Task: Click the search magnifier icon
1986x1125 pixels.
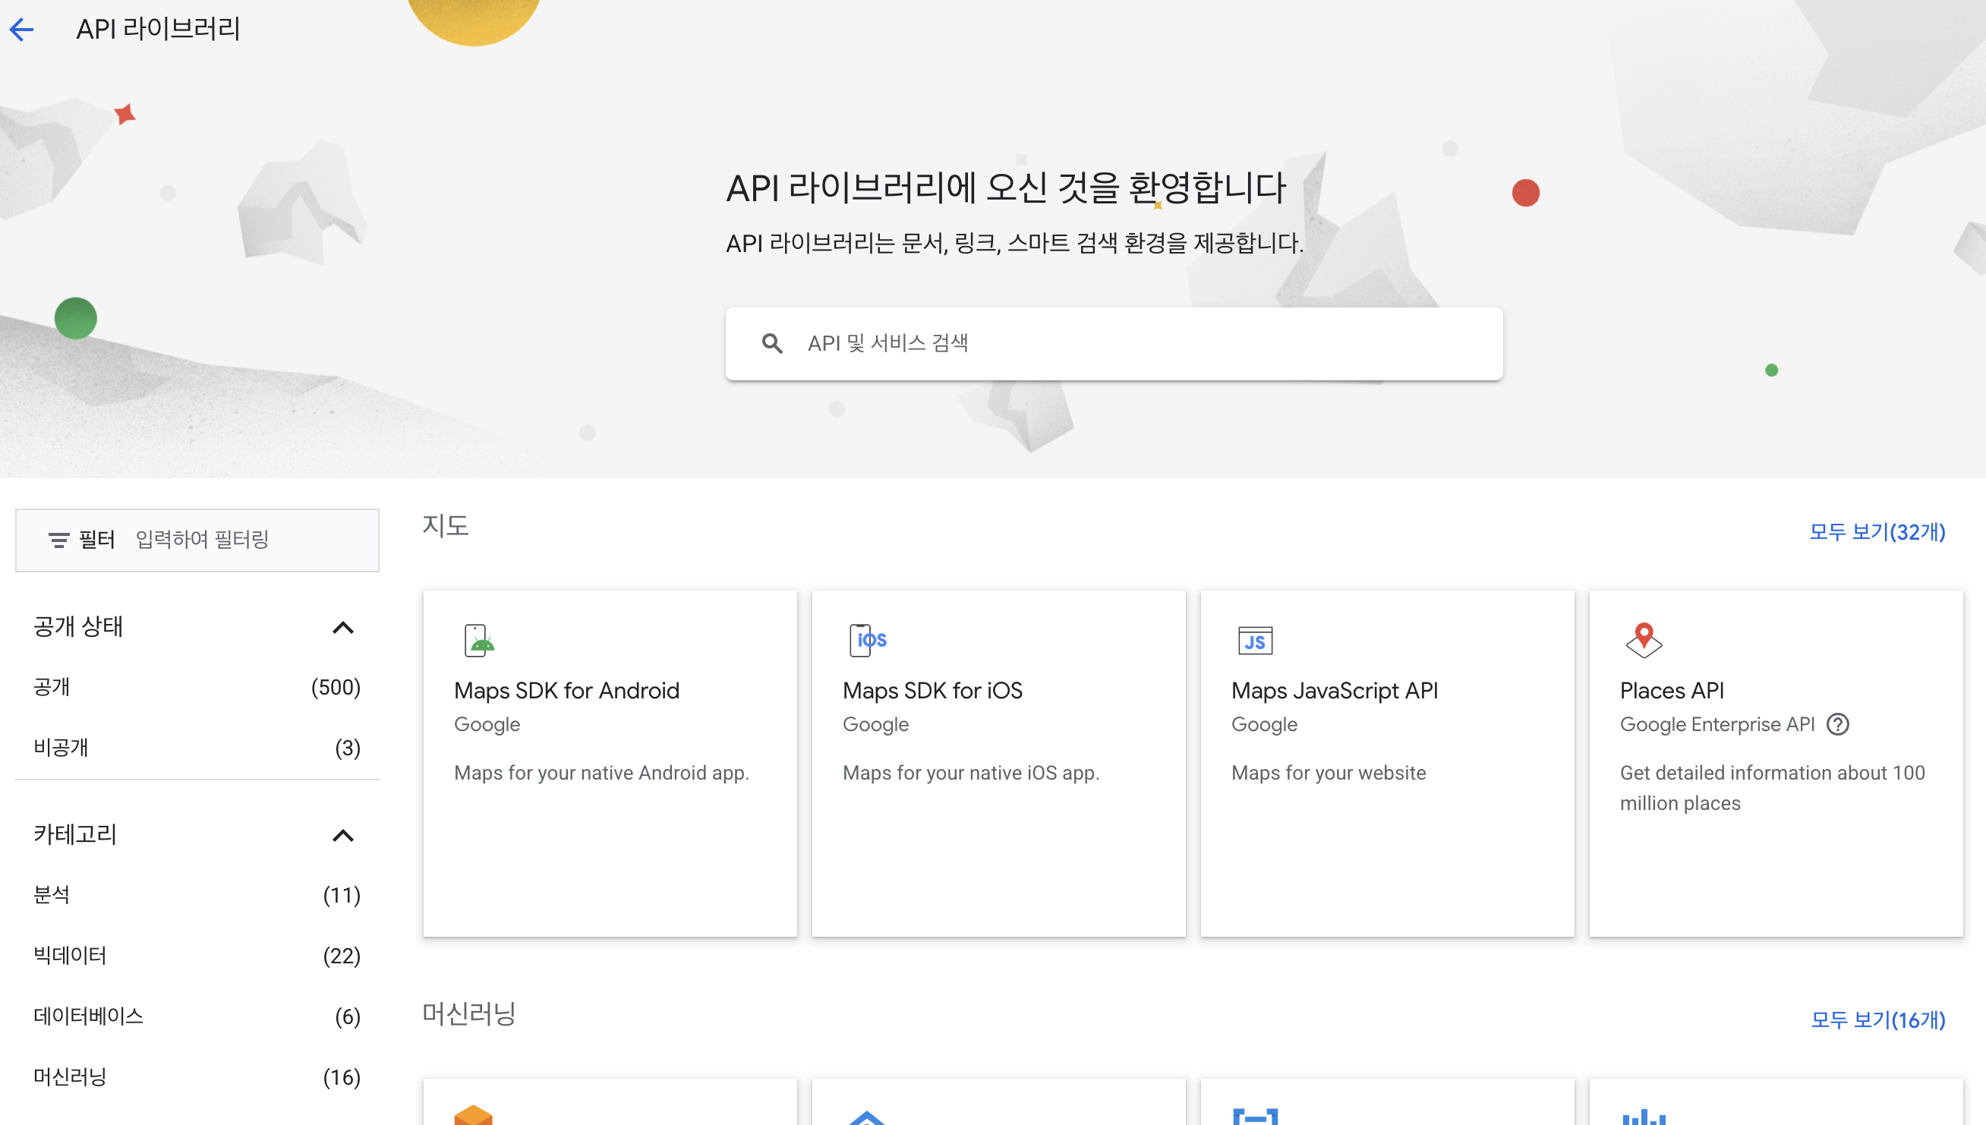Action: 771,343
